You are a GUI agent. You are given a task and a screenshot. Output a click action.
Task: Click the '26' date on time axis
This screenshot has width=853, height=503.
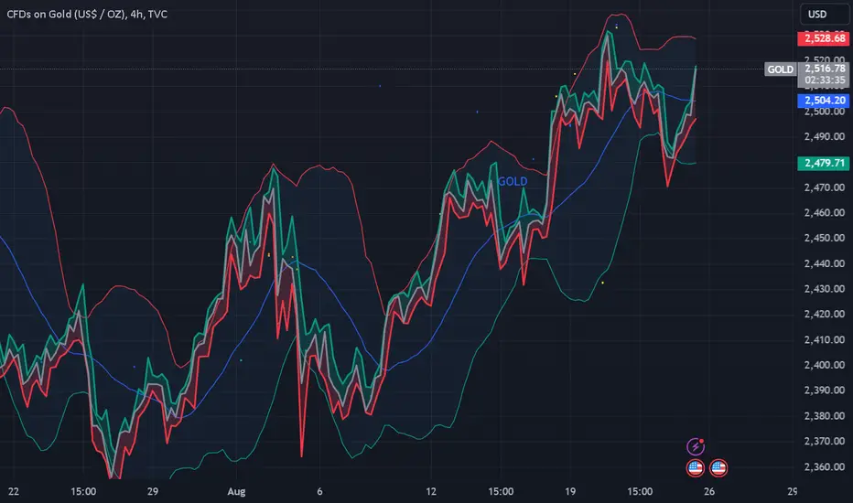click(x=709, y=492)
